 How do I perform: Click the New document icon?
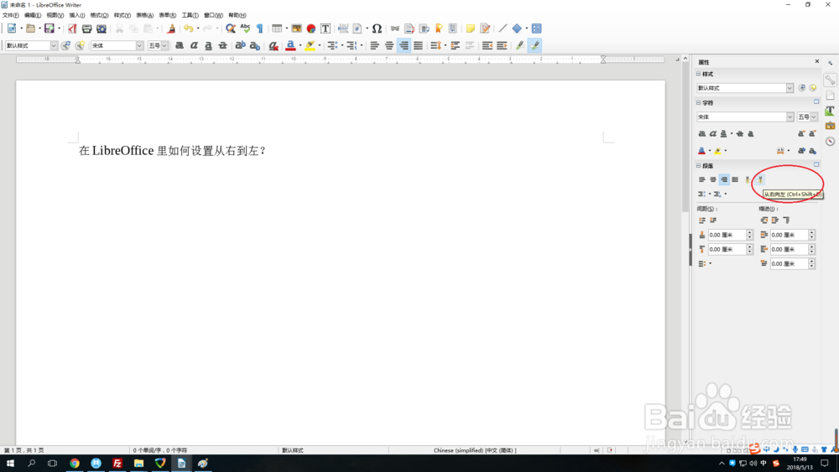11,29
